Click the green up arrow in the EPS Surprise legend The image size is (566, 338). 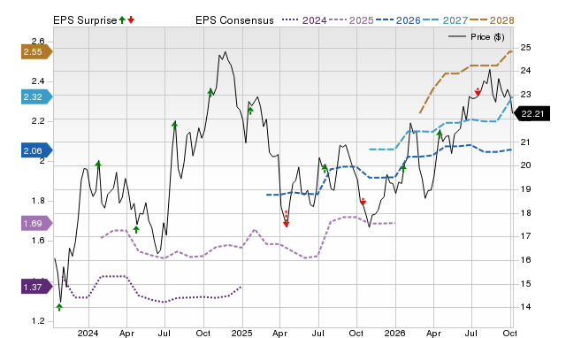[122, 20]
